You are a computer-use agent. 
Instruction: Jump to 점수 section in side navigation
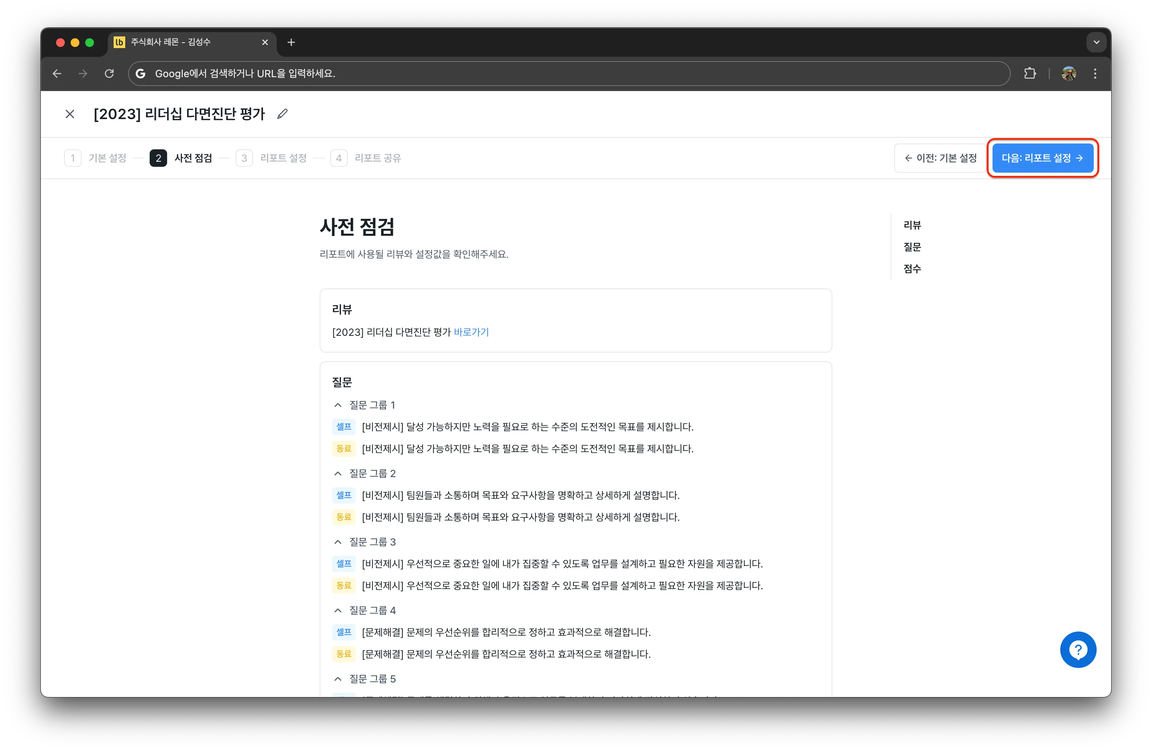pyautogui.click(x=912, y=269)
